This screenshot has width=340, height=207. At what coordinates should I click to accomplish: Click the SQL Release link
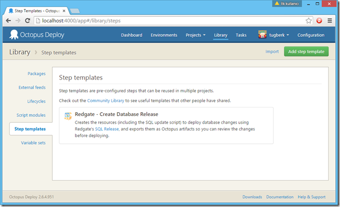click(x=107, y=129)
